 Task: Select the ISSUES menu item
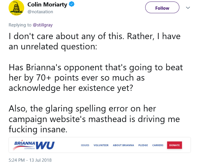click(85, 145)
